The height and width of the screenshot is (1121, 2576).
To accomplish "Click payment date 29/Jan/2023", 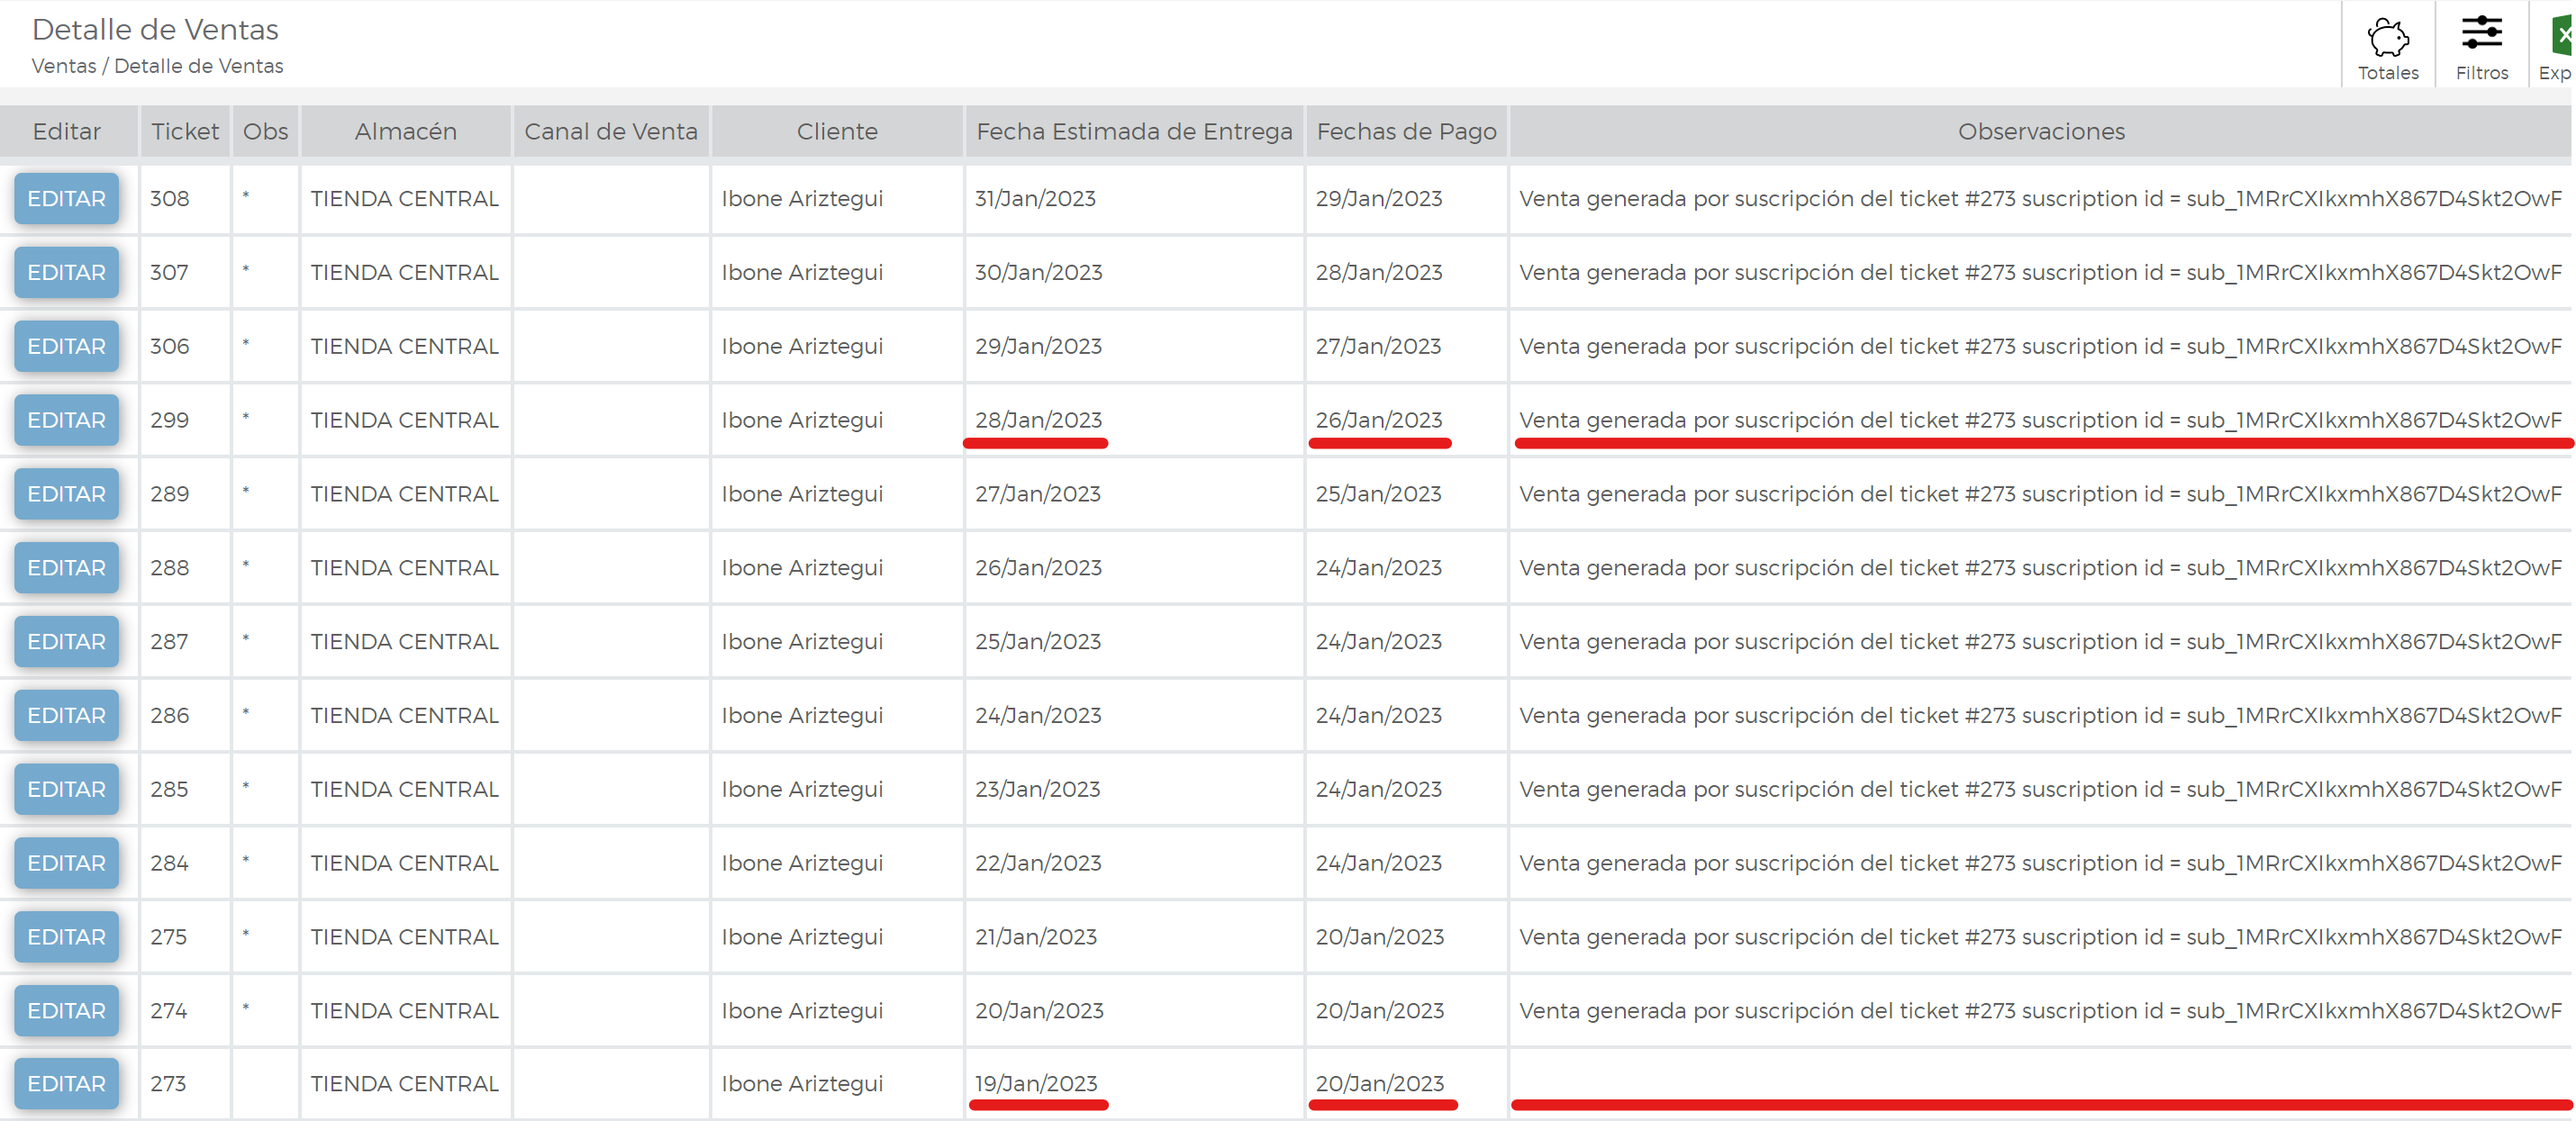I will pos(1379,199).
